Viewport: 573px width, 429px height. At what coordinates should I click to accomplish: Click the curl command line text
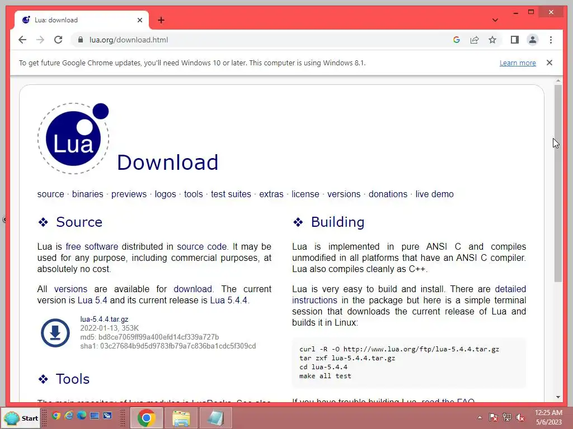point(399,349)
